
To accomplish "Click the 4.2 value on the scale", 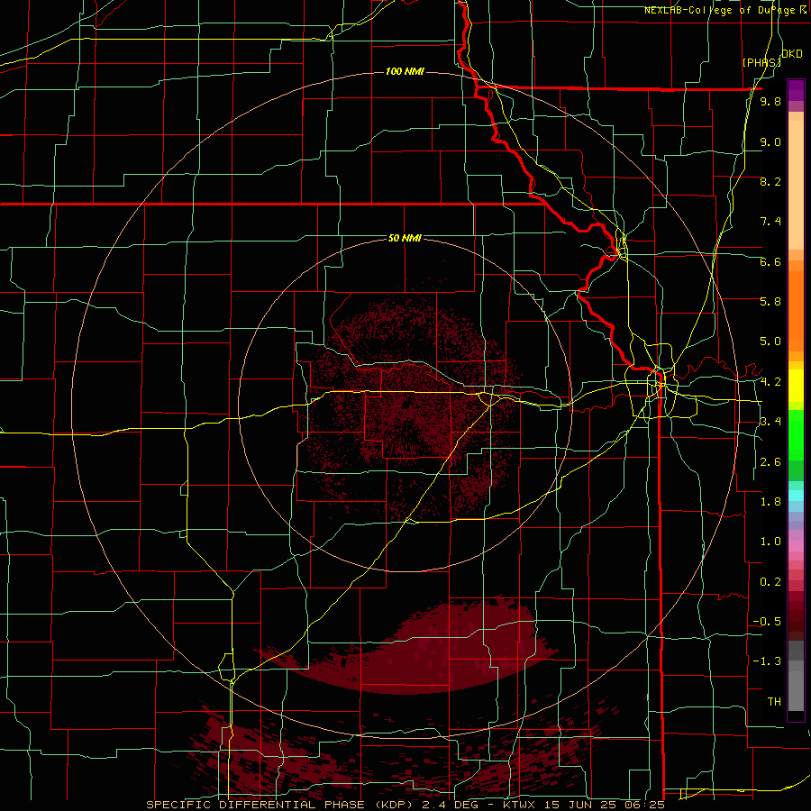I will point(770,382).
